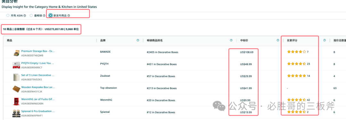The image size is (346, 120).
Task: Click brand cell BAWADE
Action: (105, 52)
